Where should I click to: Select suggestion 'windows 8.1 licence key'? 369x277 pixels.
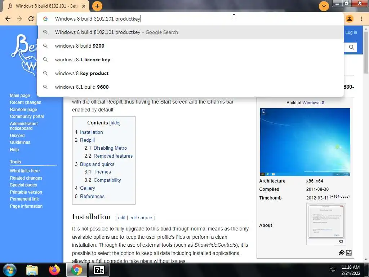tap(190, 60)
